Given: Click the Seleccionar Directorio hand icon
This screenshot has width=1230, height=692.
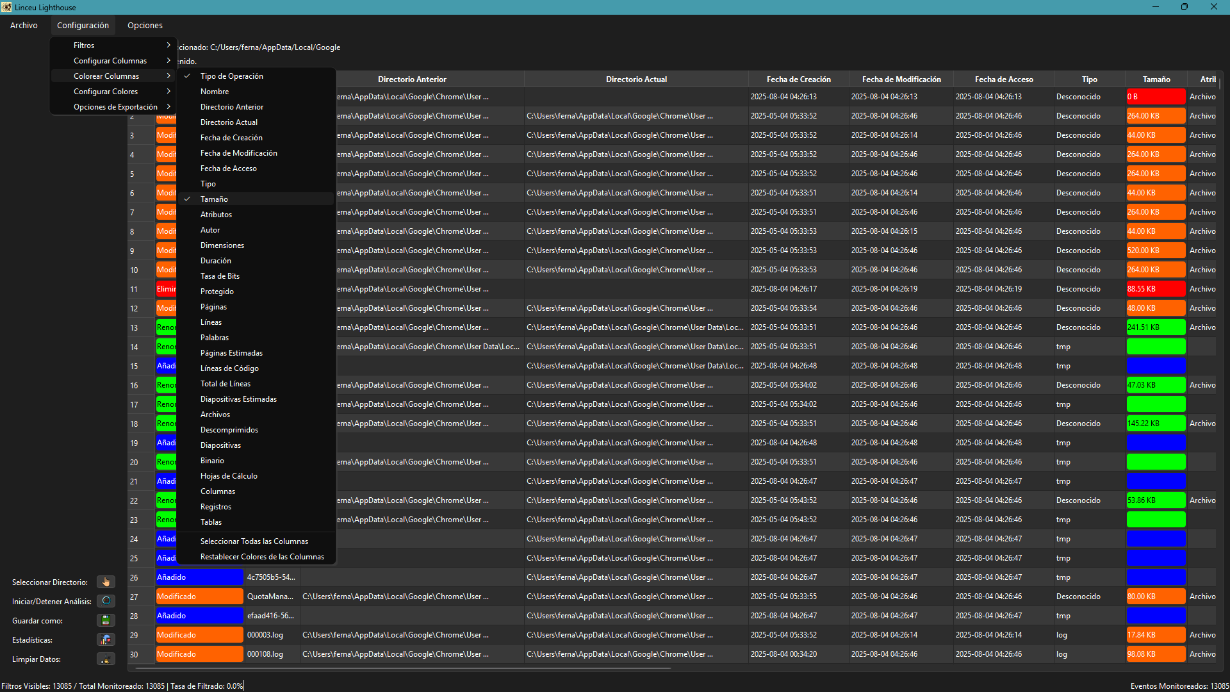Looking at the screenshot, I should [x=106, y=582].
